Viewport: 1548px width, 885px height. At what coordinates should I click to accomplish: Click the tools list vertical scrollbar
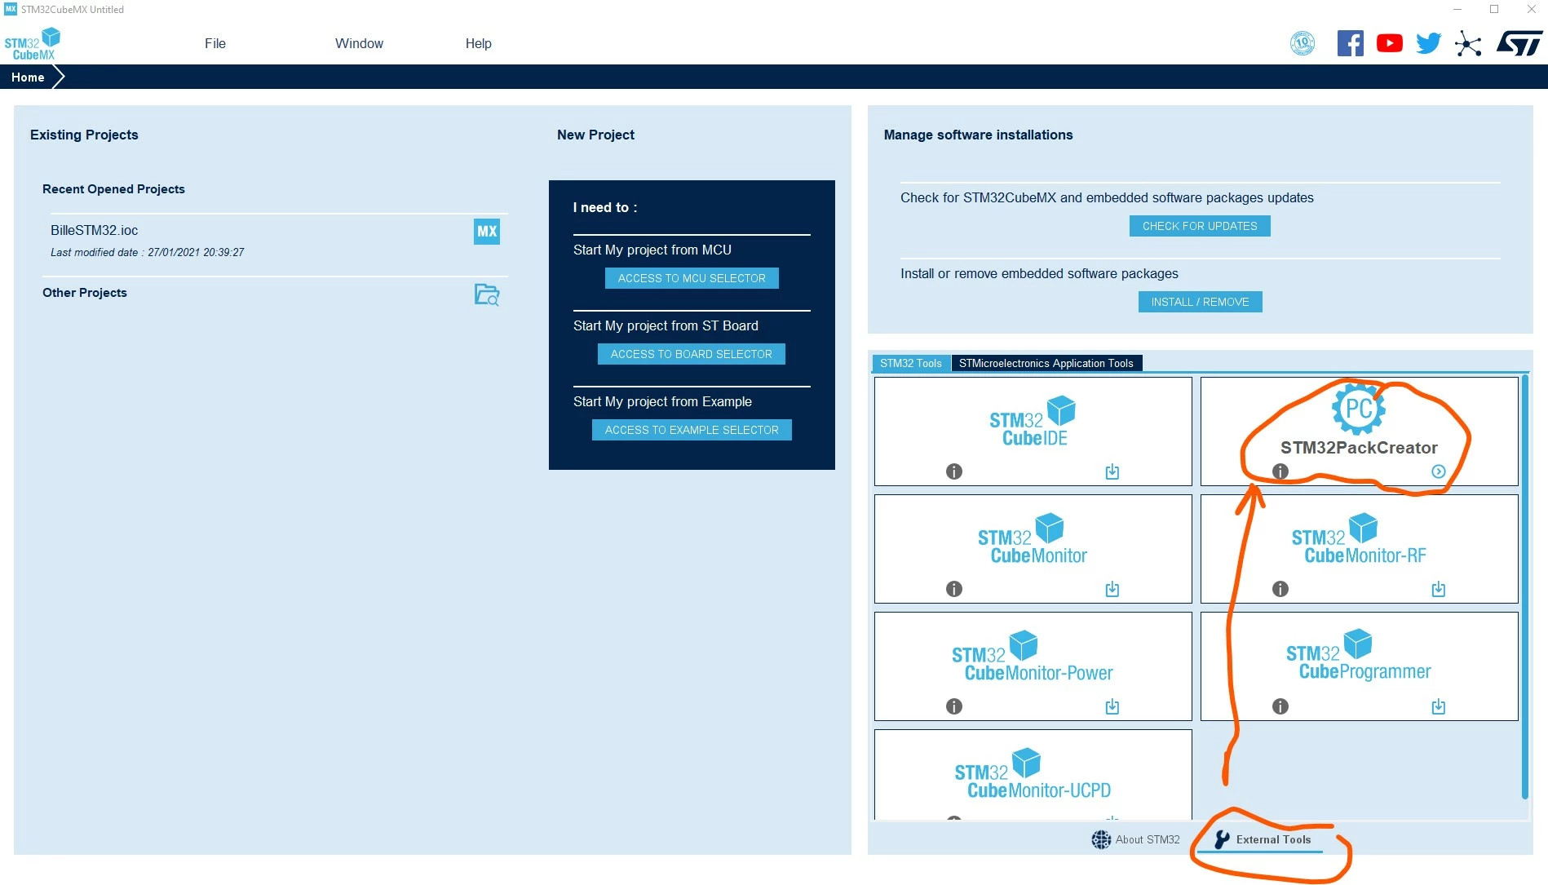click(x=1525, y=587)
